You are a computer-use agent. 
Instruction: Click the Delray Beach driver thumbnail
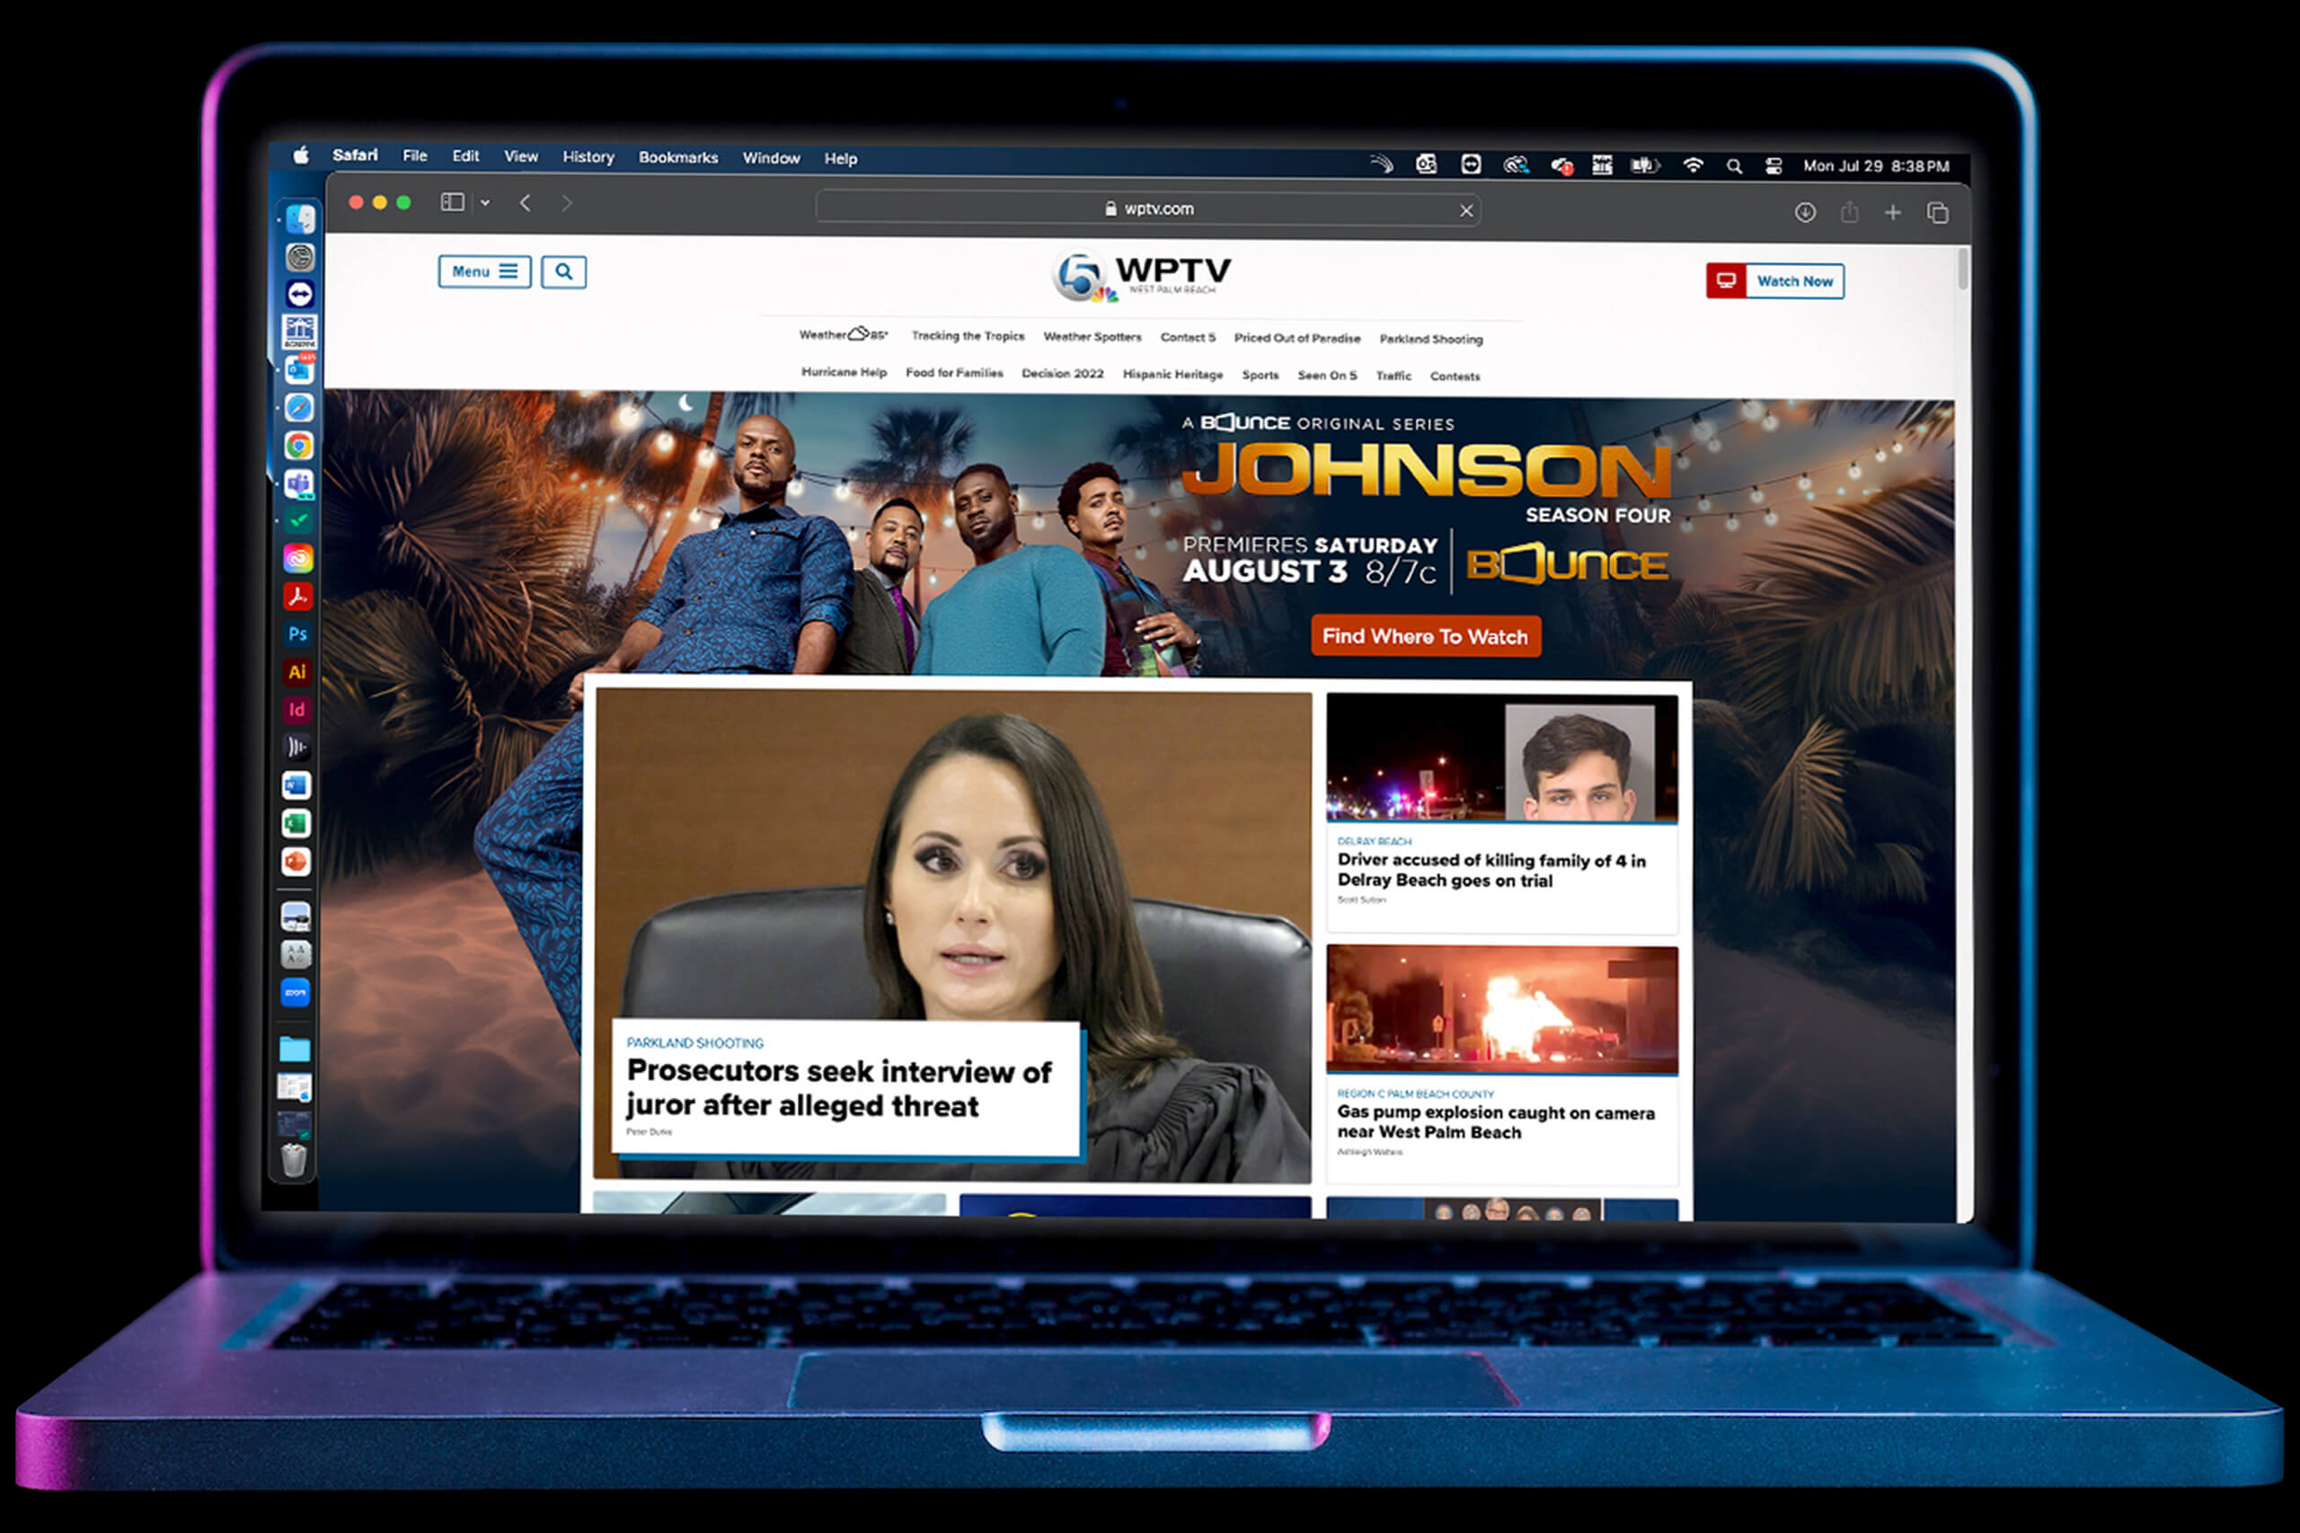tap(1502, 758)
